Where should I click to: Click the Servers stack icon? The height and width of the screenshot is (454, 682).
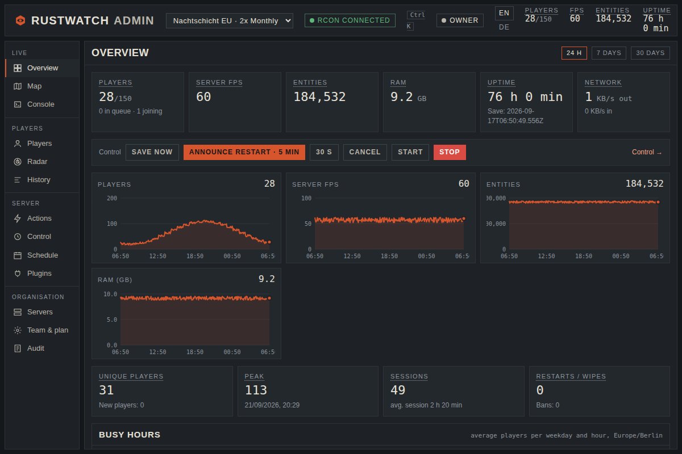[x=18, y=312]
